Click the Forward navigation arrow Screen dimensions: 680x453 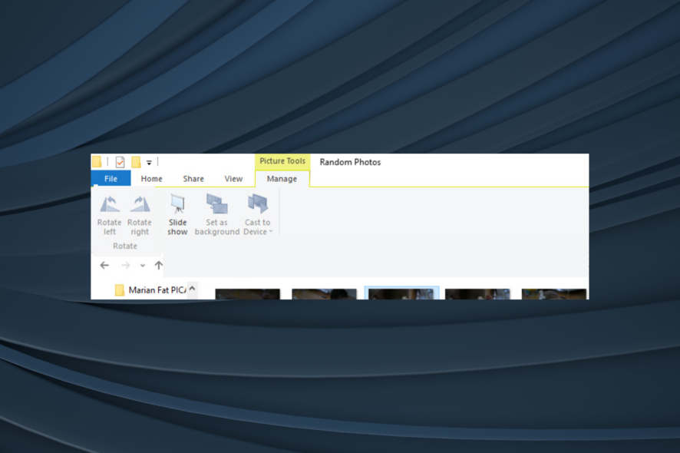[125, 265]
